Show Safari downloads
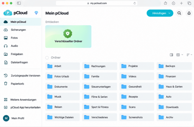Screen dimensions: 194x127 (173, 3)
